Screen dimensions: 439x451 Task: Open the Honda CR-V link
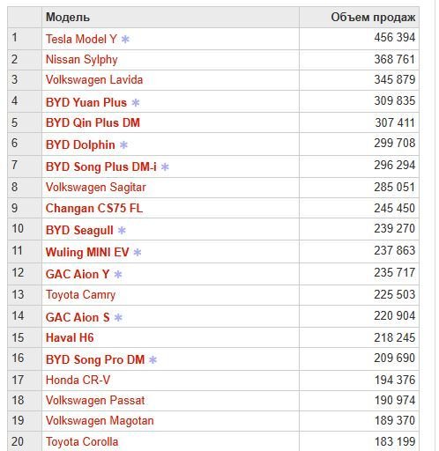78,380
